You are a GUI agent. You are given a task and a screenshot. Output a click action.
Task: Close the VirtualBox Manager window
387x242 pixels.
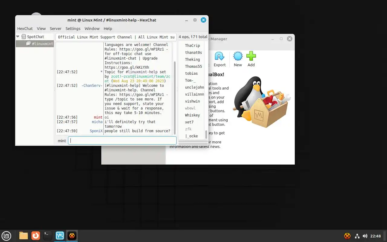tap(290, 39)
